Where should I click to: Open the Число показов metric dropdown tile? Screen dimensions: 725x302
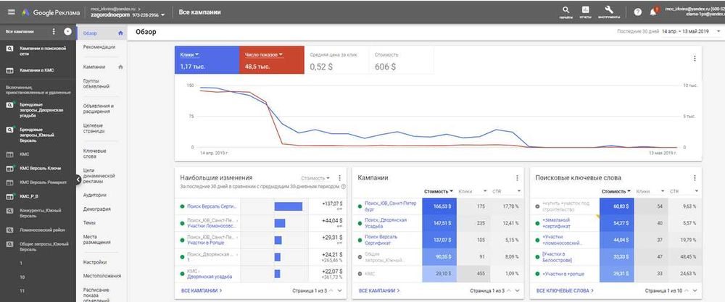tap(272, 60)
